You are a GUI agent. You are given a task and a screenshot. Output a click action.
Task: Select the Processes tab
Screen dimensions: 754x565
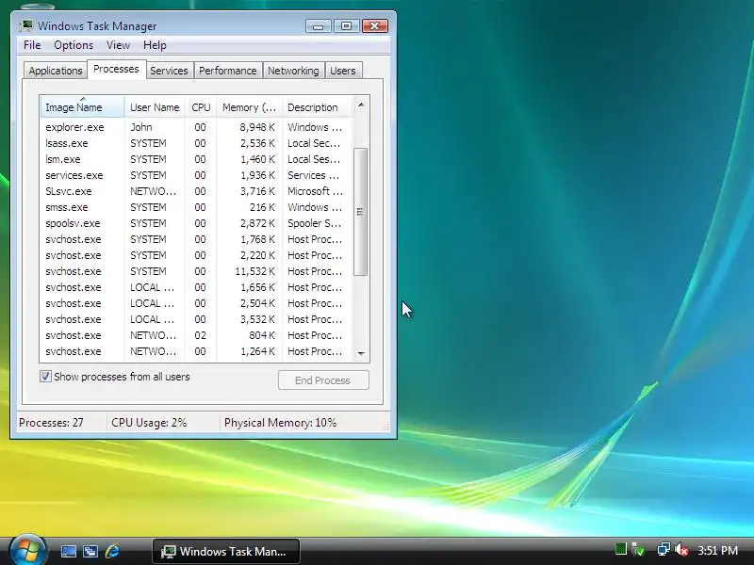coord(116,69)
